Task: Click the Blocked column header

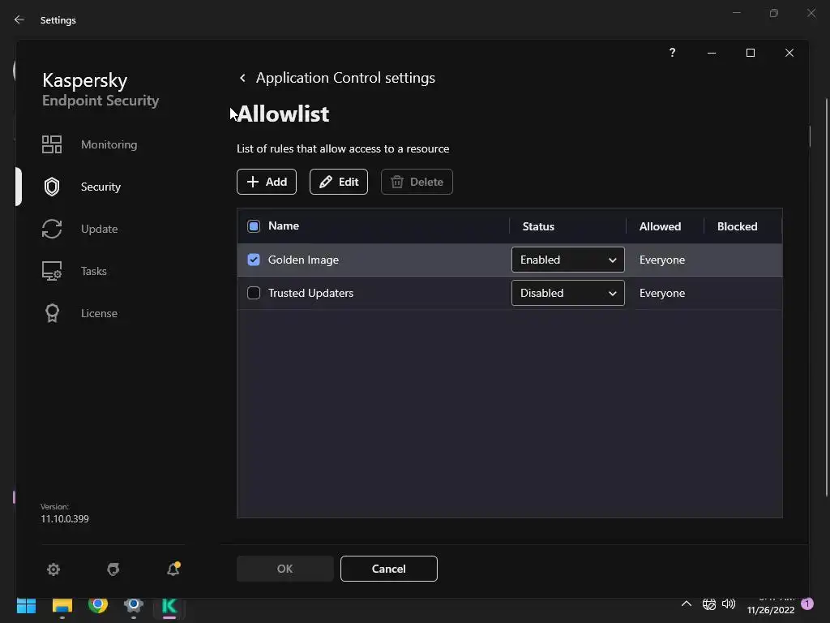Action: [737, 226]
